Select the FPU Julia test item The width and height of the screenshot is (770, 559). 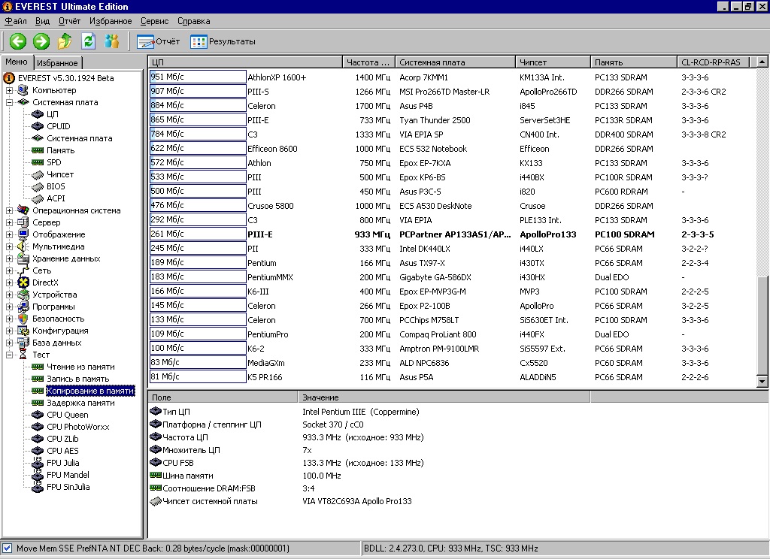pyautogui.click(x=62, y=463)
